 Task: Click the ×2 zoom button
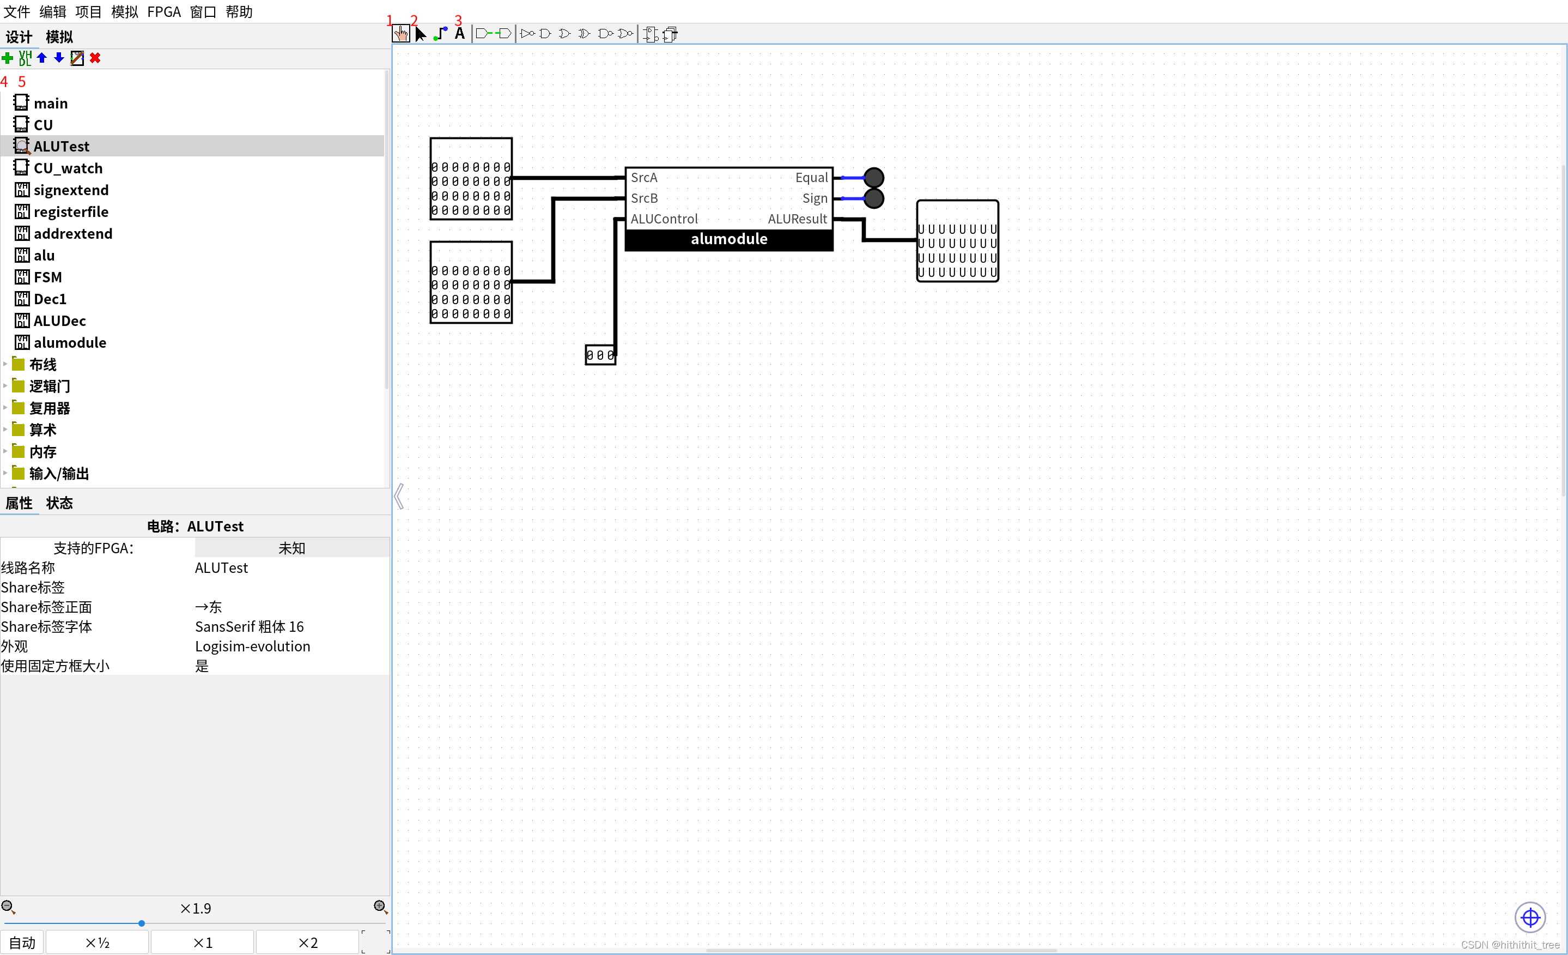point(307,942)
